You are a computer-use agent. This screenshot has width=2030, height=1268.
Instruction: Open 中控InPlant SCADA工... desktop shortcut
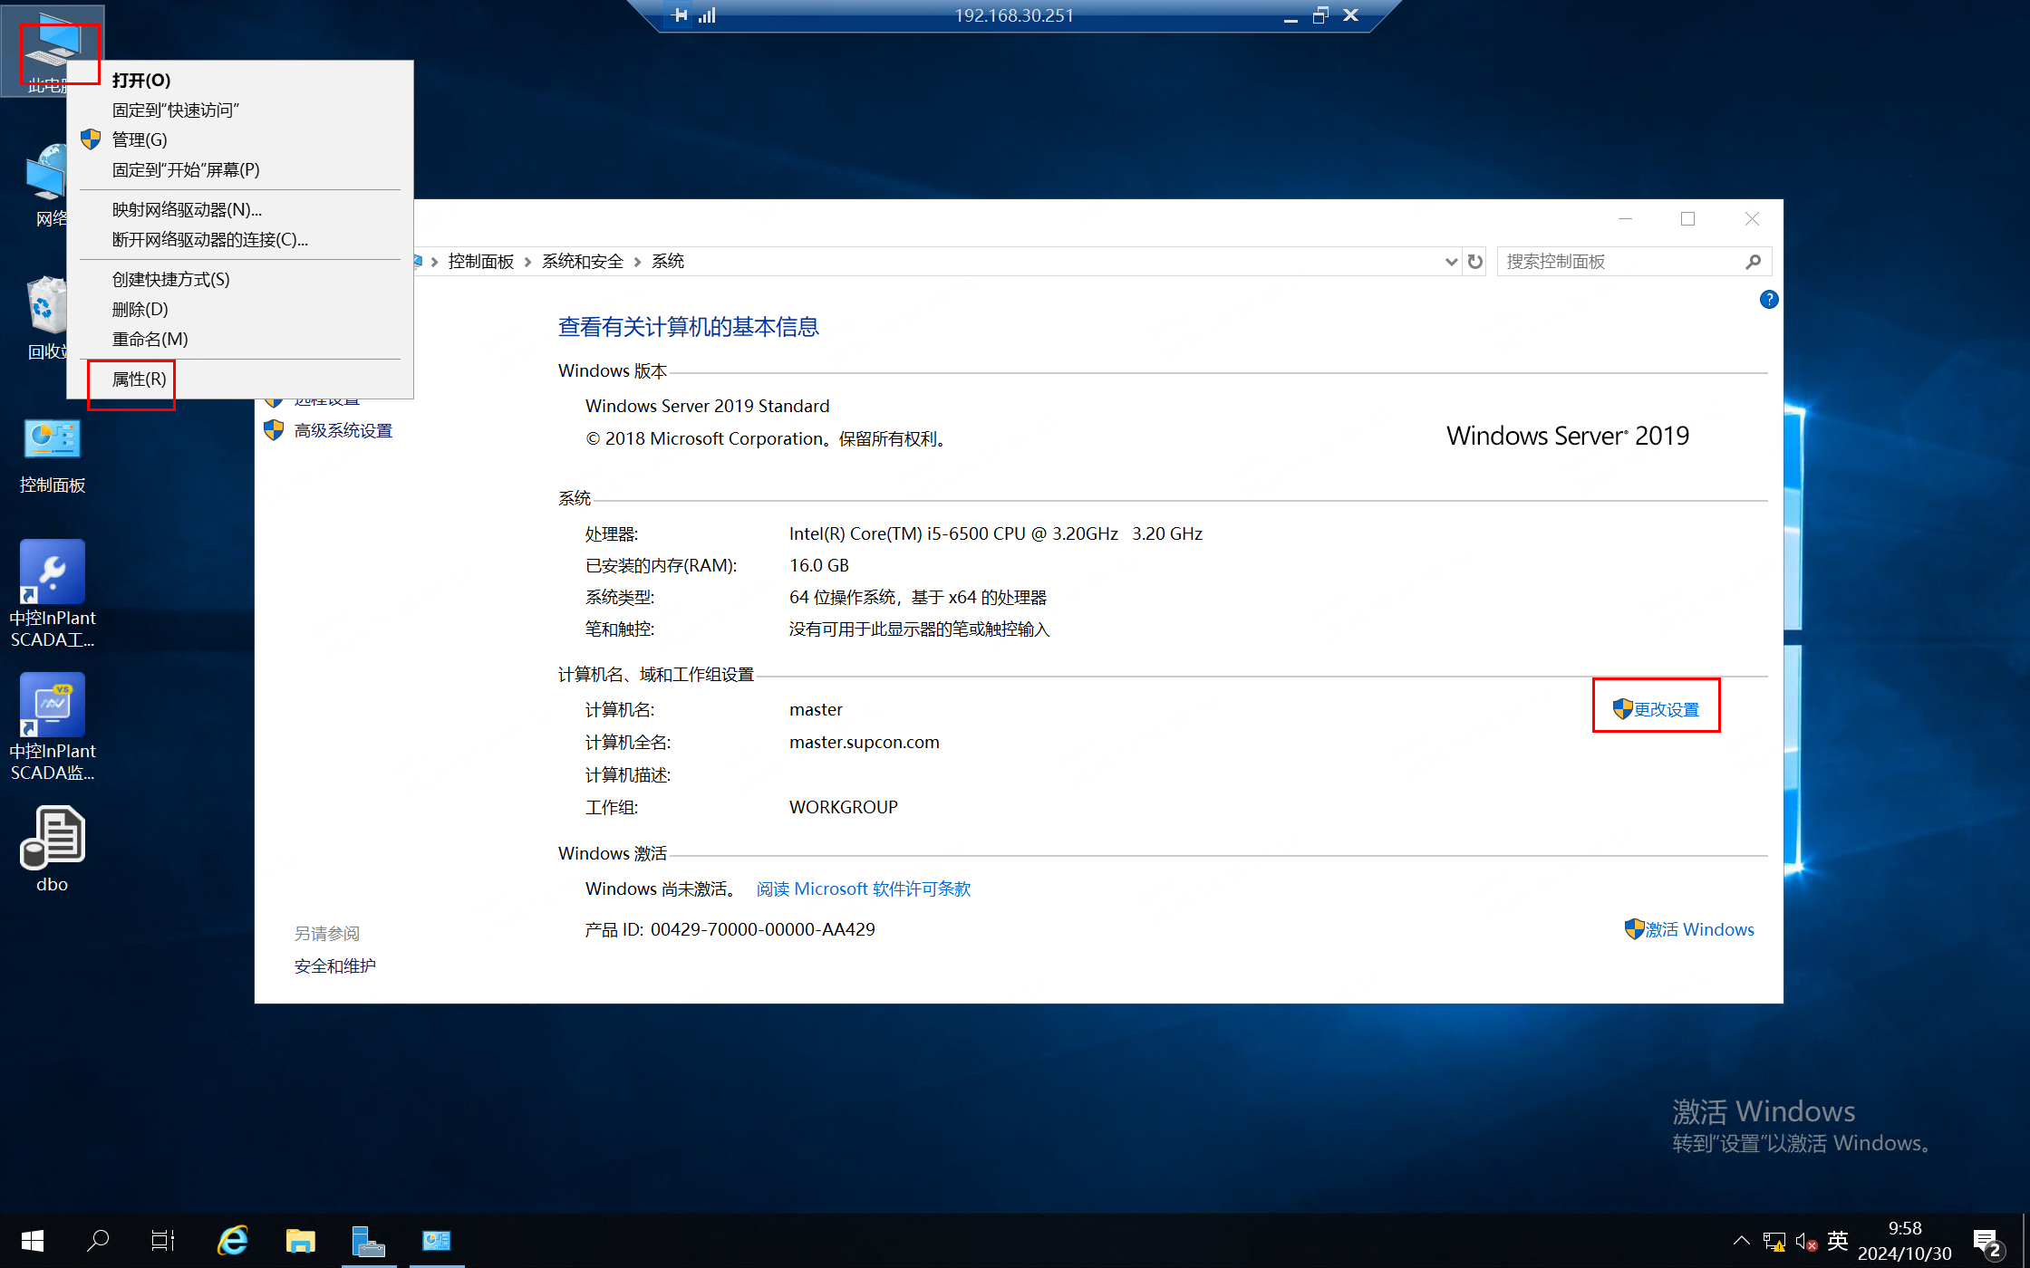coord(52,574)
